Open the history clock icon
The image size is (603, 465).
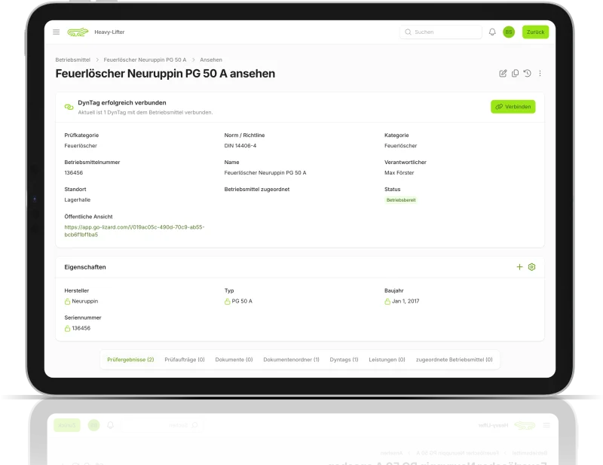tap(527, 74)
